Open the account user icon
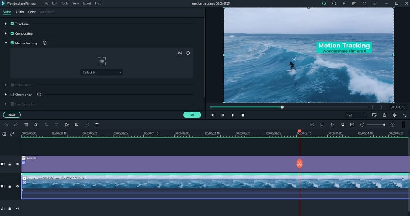The image size is (410, 216). (x=344, y=3)
